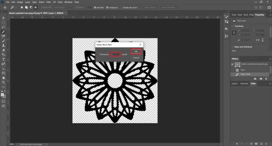Click the Home icon in options bar

click(5, 7)
